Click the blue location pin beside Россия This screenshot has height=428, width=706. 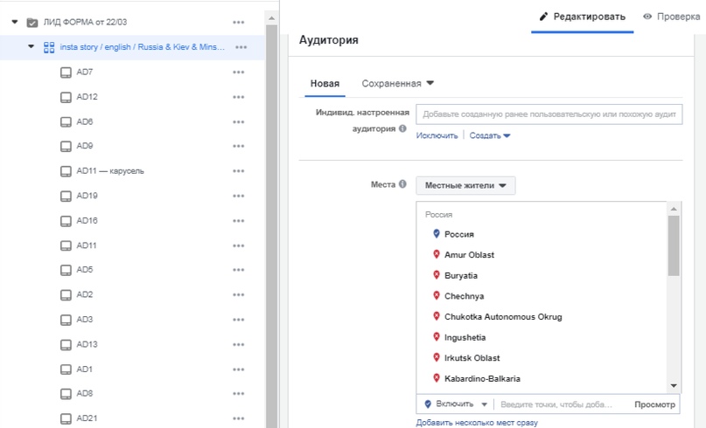[x=437, y=234]
